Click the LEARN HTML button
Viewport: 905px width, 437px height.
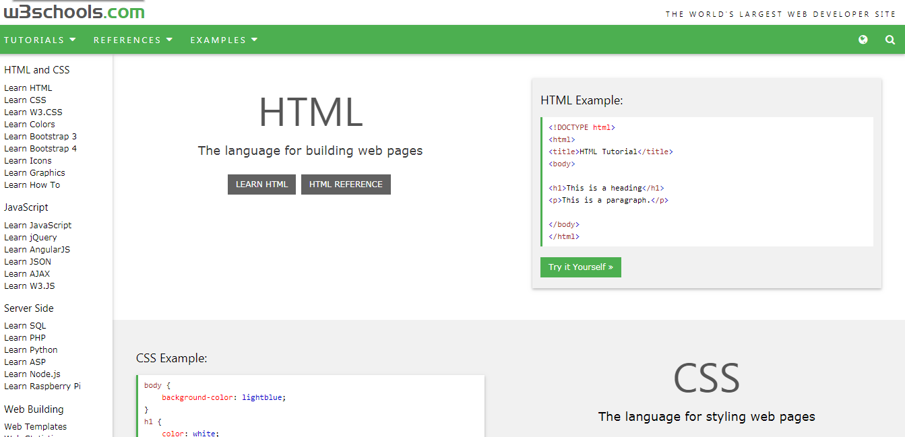pos(261,184)
